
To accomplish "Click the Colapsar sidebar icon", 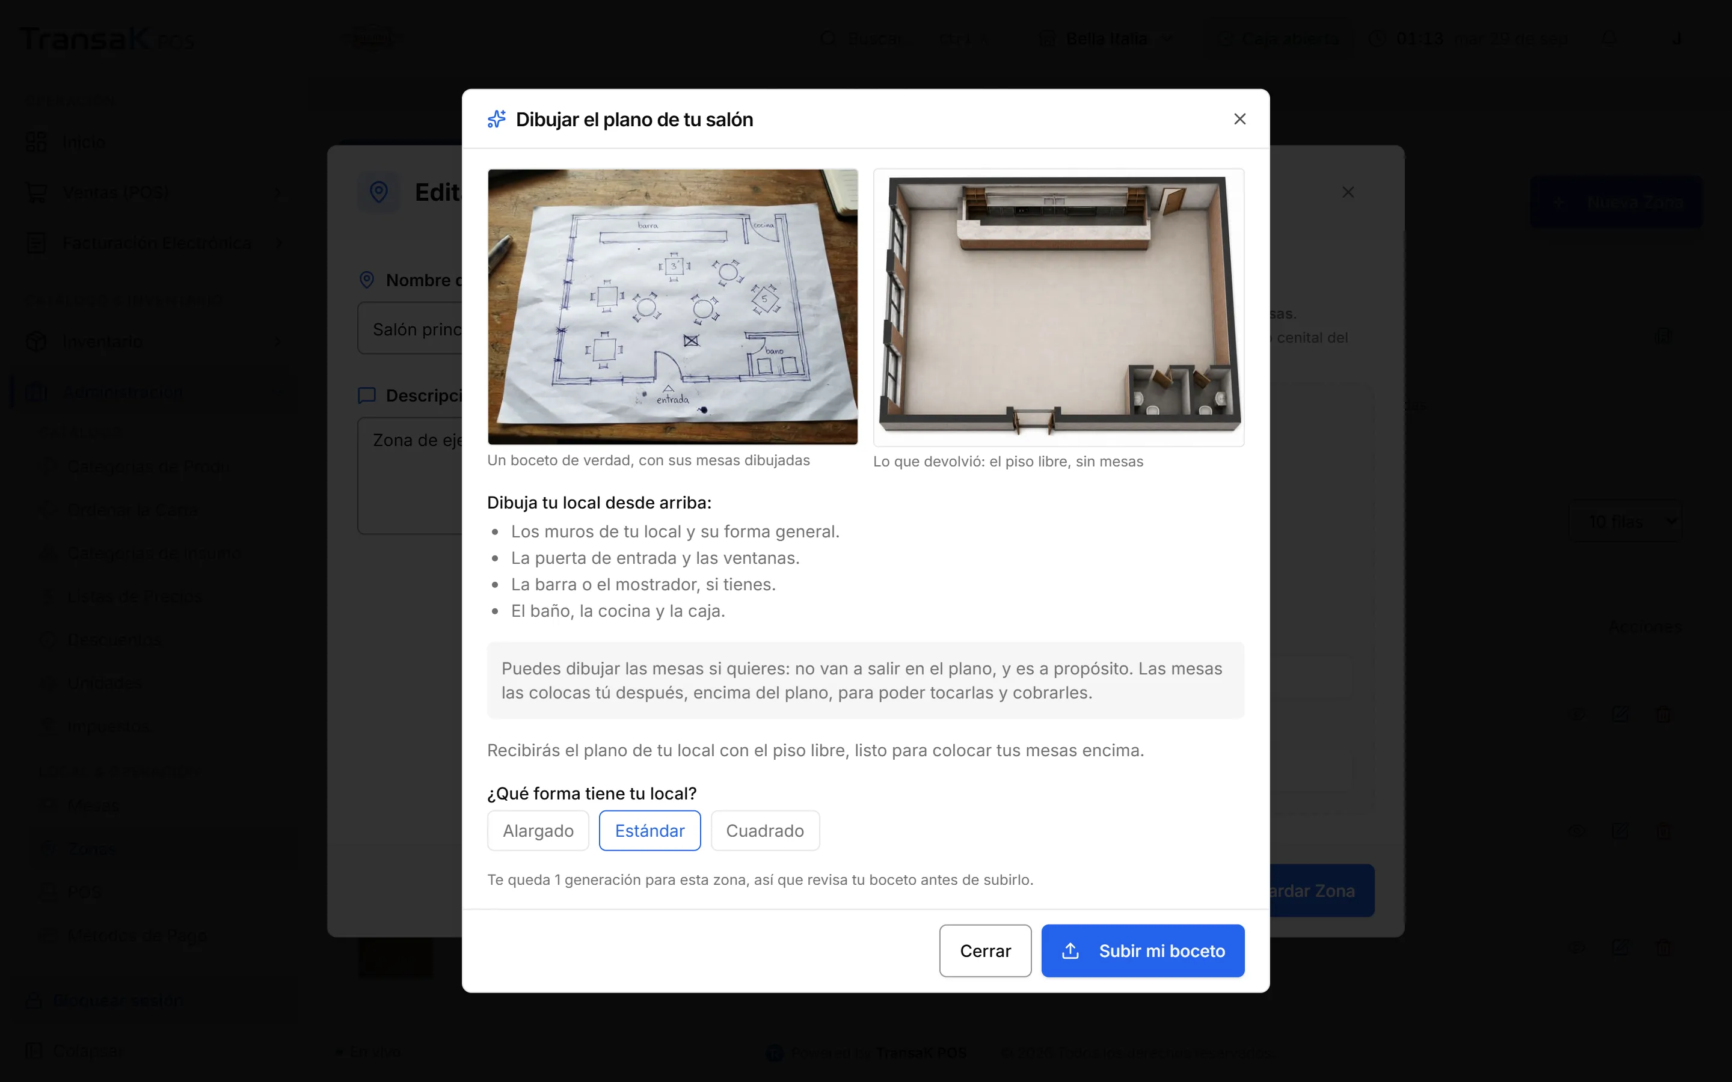I will click(33, 1051).
